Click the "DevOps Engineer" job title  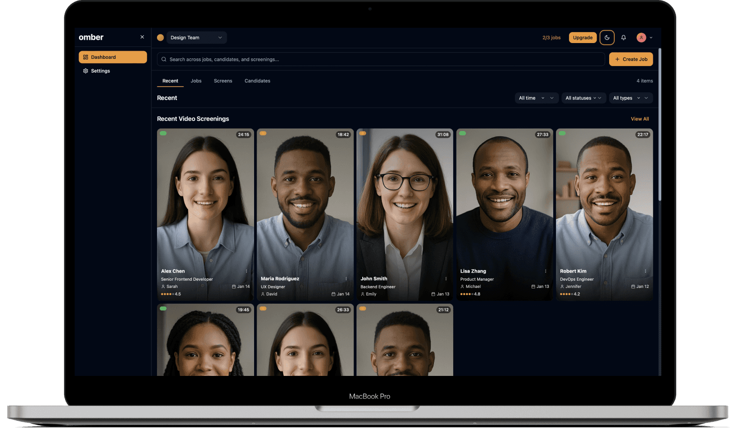(x=577, y=279)
